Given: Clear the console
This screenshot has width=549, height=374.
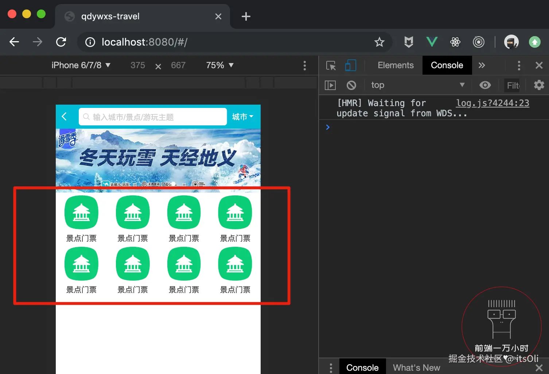Looking at the screenshot, I should point(351,85).
